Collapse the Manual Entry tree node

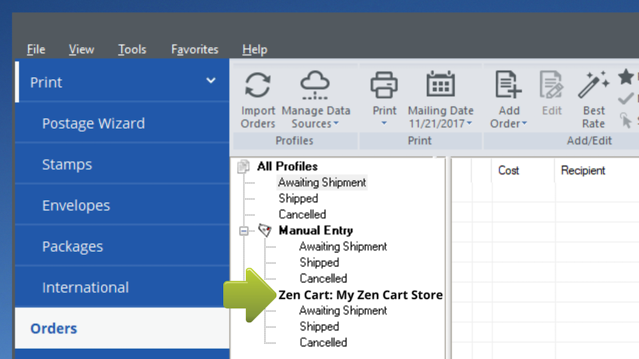coord(243,231)
